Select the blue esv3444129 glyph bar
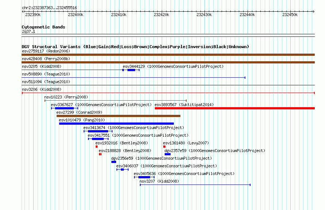Viewport: 325px width, 210px height. [131, 70]
